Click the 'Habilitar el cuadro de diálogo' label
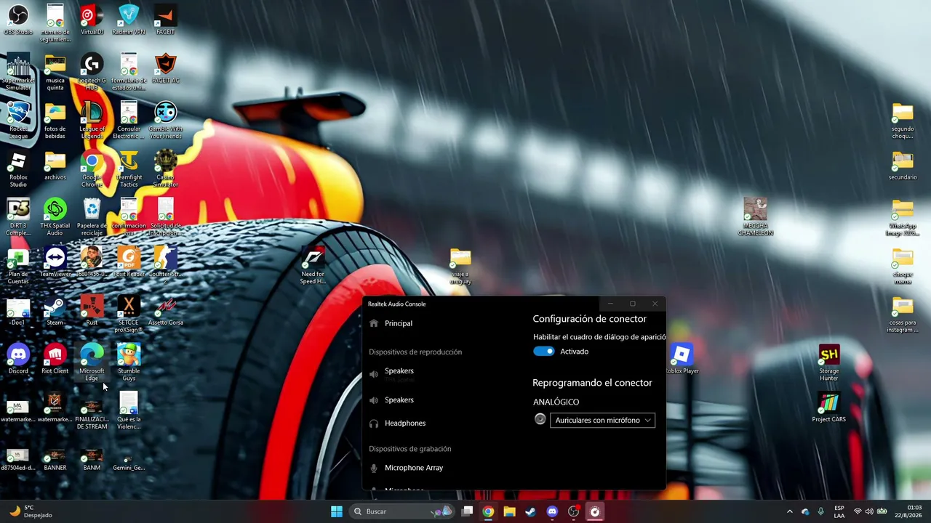This screenshot has width=931, height=523. click(599, 337)
